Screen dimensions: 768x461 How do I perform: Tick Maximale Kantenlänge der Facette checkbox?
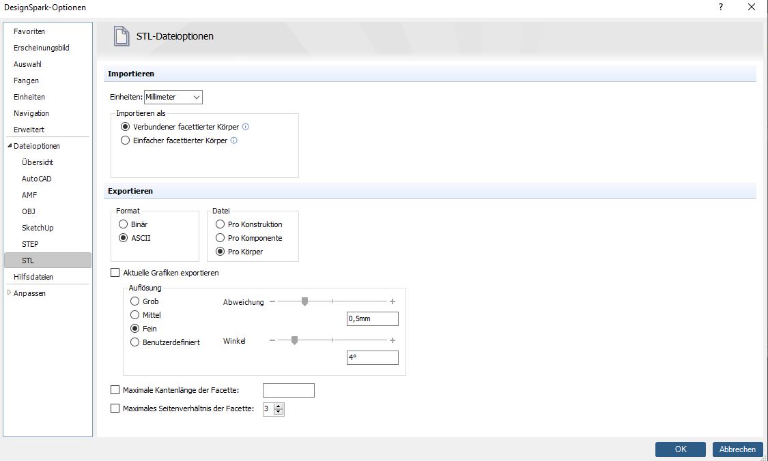click(115, 390)
